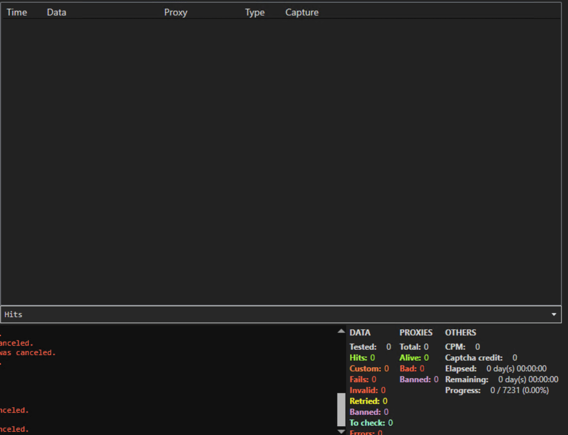The height and width of the screenshot is (435, 568).
Task: Click the Type column header
Action: (254, 12)
